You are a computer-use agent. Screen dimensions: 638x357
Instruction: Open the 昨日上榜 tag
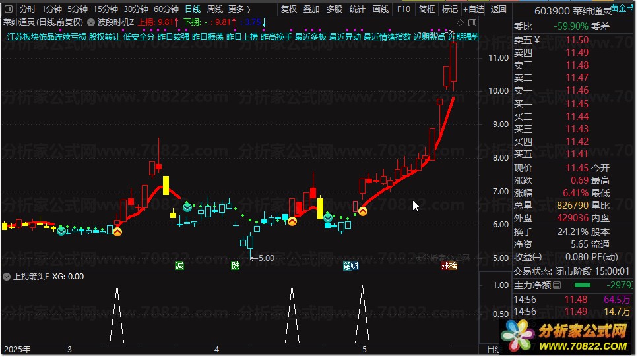pos(242,36)
